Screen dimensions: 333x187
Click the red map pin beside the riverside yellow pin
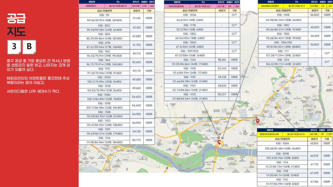219,142
